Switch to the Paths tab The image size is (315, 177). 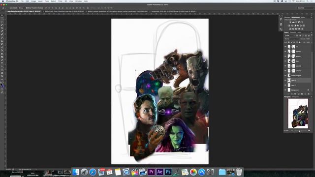(x=299, y=32)
